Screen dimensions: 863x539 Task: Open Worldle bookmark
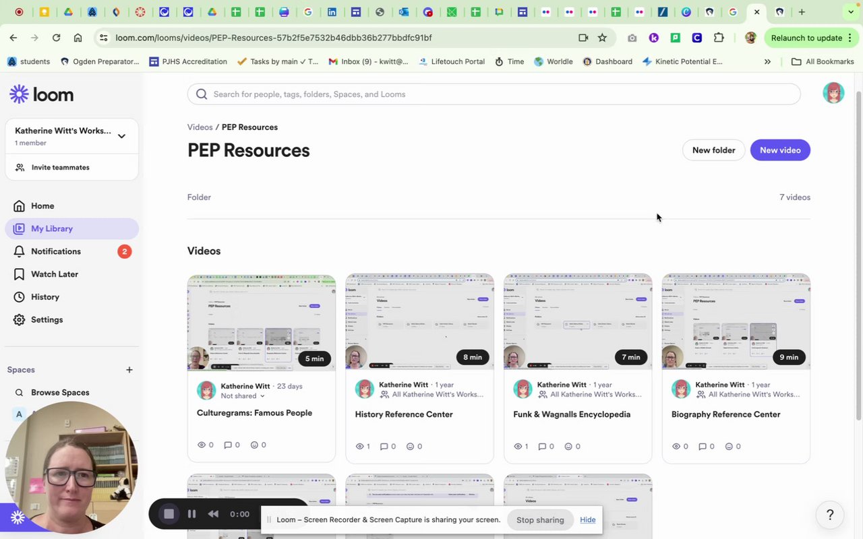pos(553,61)
